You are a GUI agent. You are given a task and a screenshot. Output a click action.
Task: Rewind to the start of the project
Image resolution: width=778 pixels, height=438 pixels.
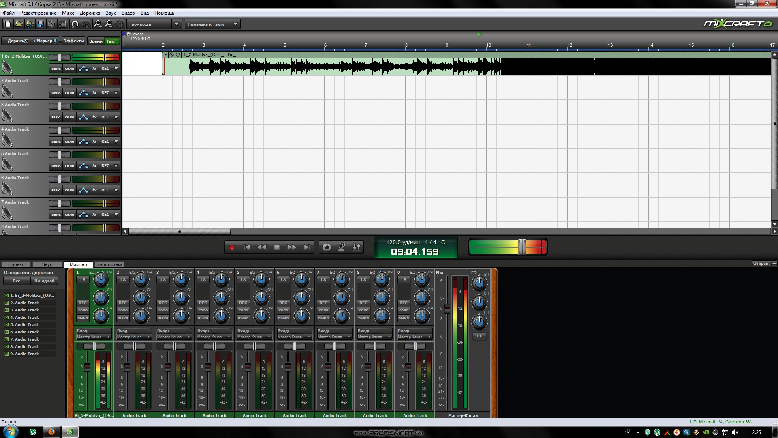pos(247,247)
